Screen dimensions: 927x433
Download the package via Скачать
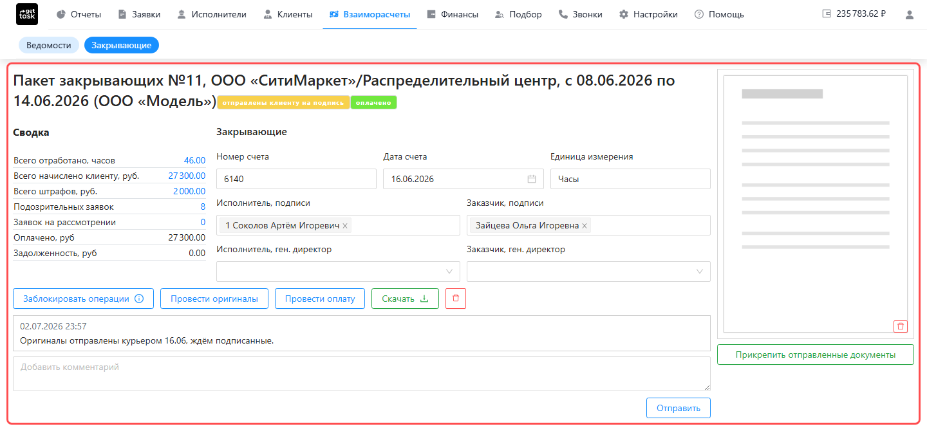[x=405, y=299]
